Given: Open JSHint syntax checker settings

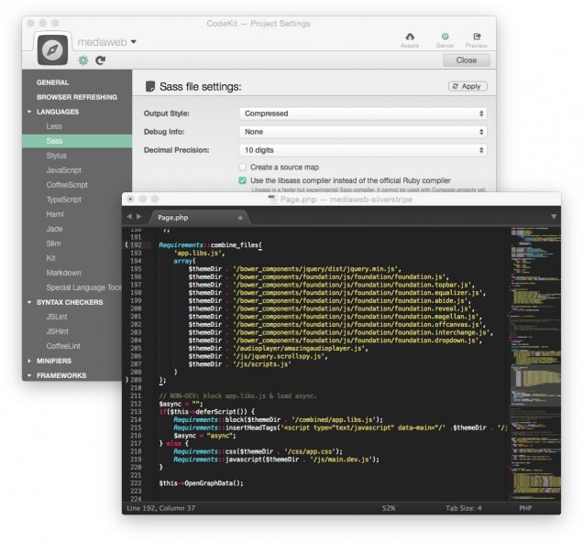Looking at the screenshot, I should 57,331.
